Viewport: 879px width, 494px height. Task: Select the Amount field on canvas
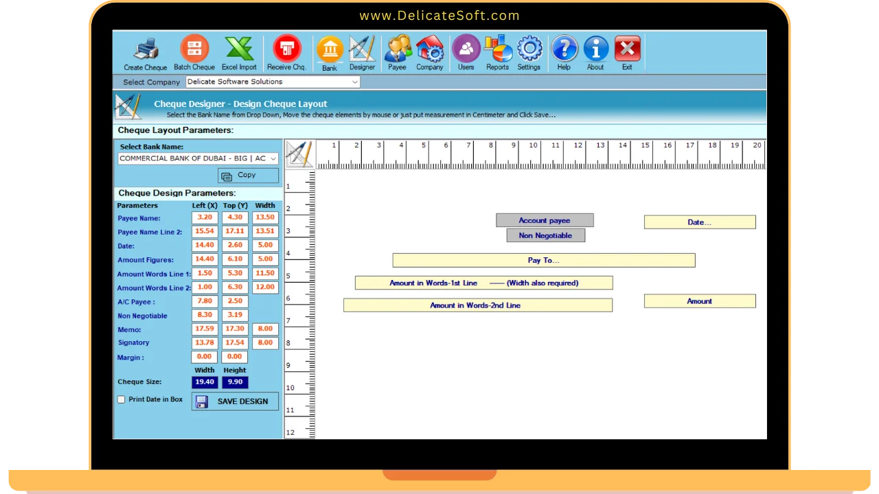click(x=700, y=301)
